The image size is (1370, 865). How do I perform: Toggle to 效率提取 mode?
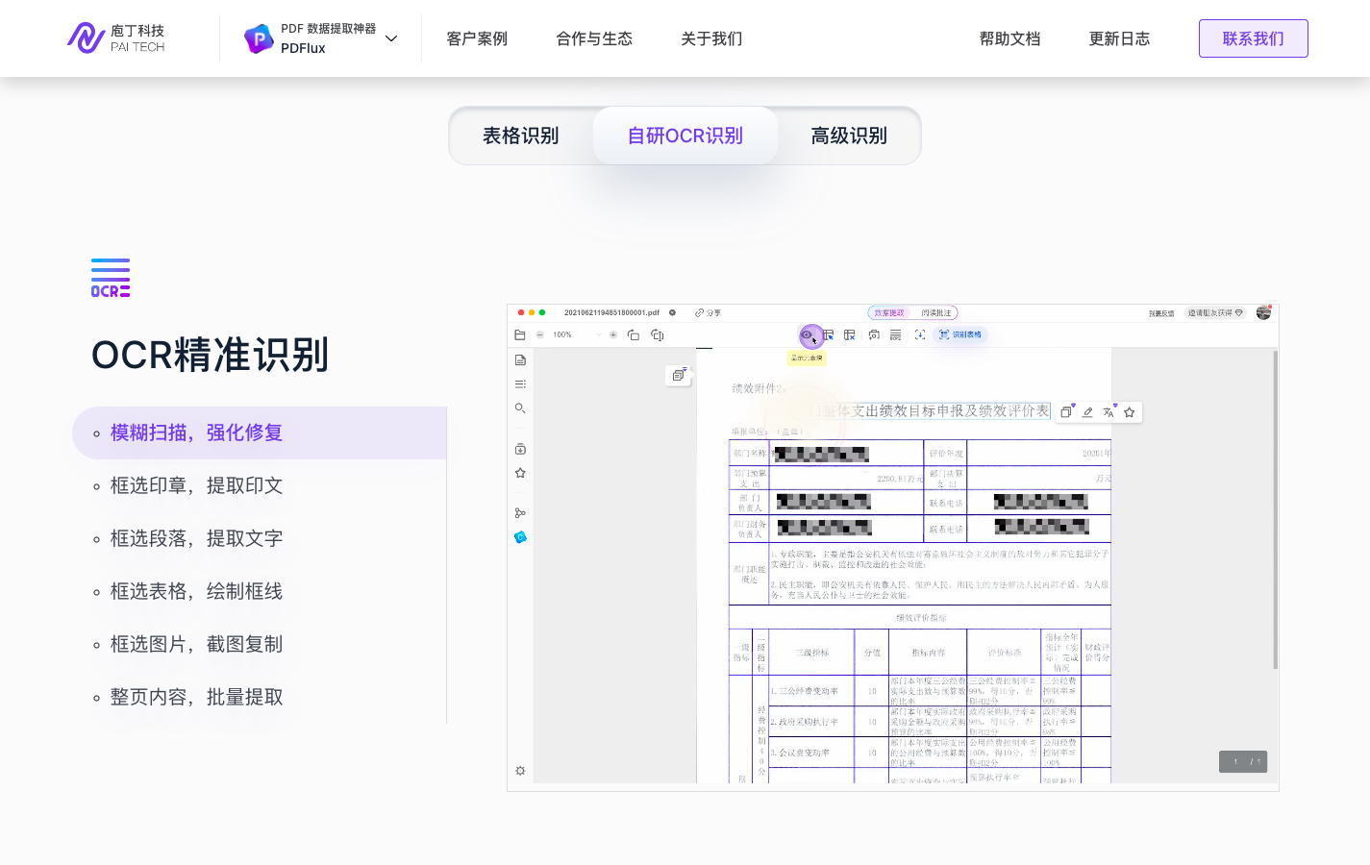coord(889,313)
